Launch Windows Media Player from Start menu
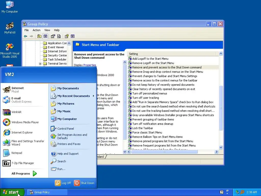 [21, 122]
